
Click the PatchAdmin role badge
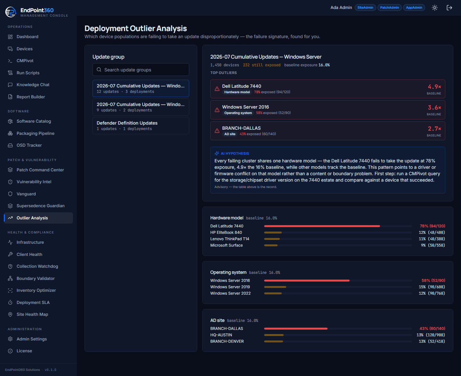(x=390, y=8)
